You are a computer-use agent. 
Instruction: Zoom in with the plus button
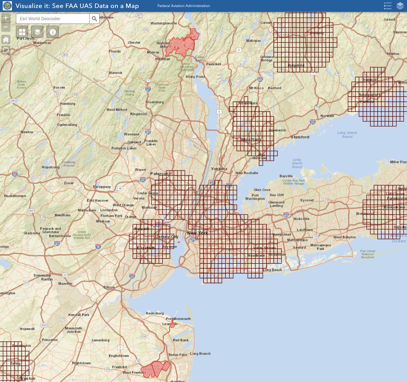(x=6, y=18)
